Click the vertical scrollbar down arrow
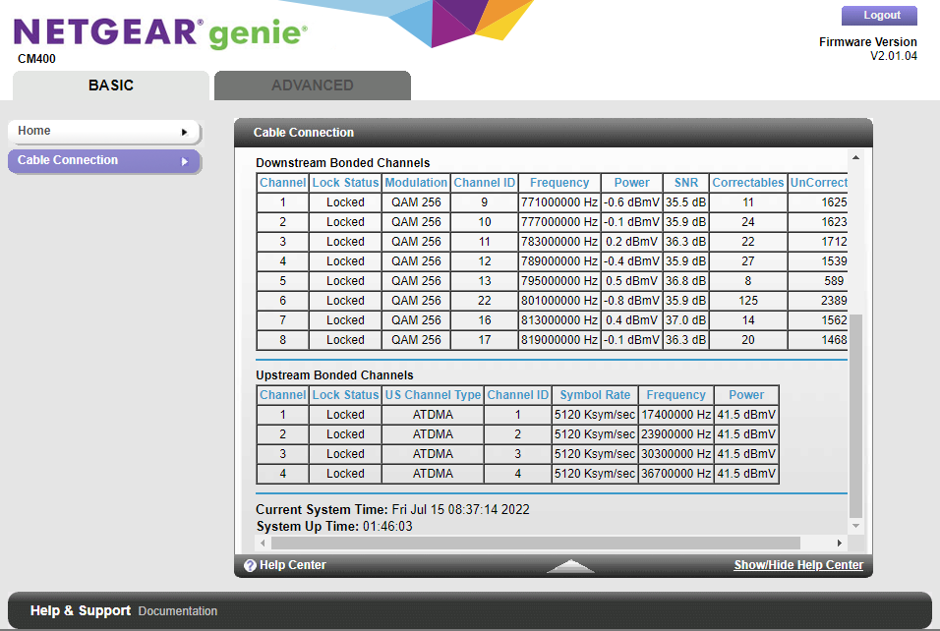Image resolution: width=940 pixels, height=631 pixels. click(854, 527)
